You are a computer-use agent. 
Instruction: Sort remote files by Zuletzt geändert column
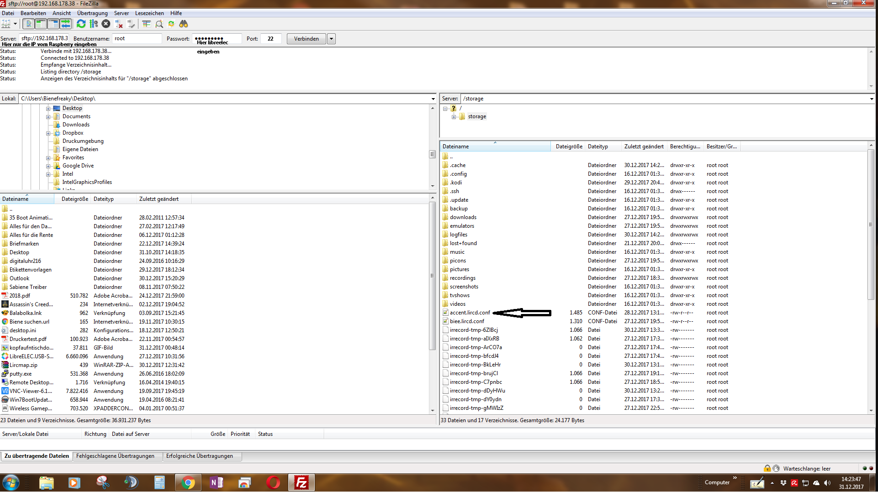[644, 147]
